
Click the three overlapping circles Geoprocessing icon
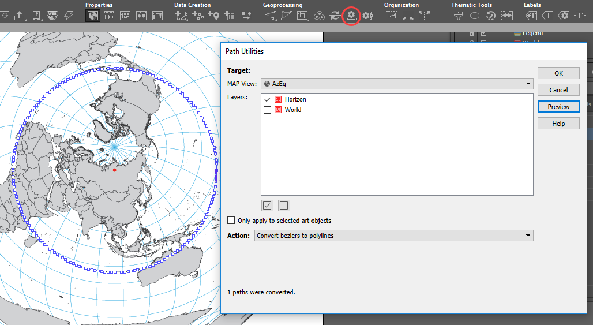coord(319,16)
